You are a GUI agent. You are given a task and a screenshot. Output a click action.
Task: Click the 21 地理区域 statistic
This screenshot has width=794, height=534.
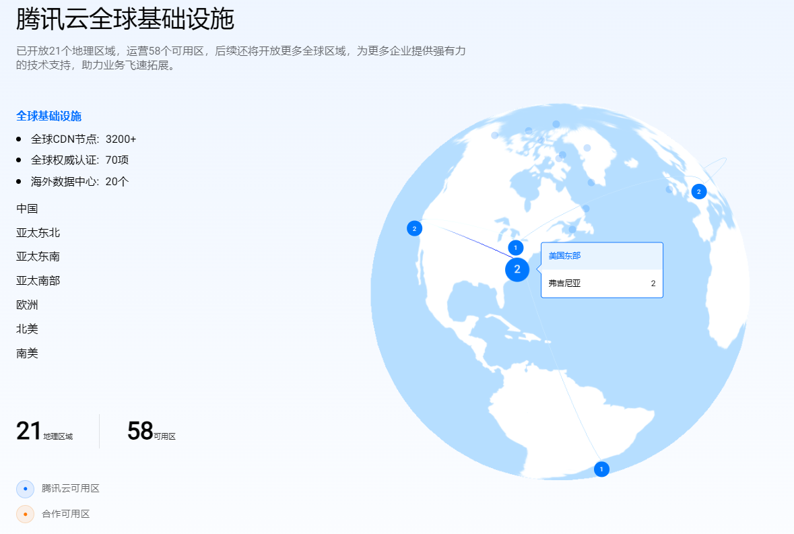point(44,431)
